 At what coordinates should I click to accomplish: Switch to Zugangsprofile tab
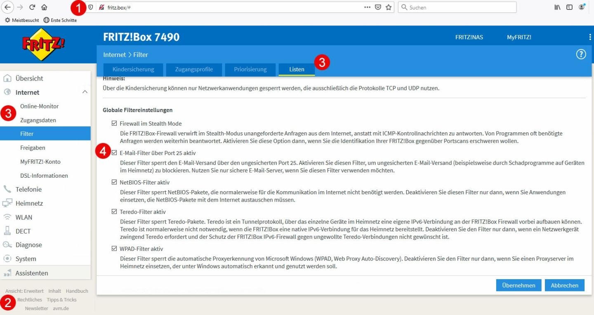pos(194,69)
